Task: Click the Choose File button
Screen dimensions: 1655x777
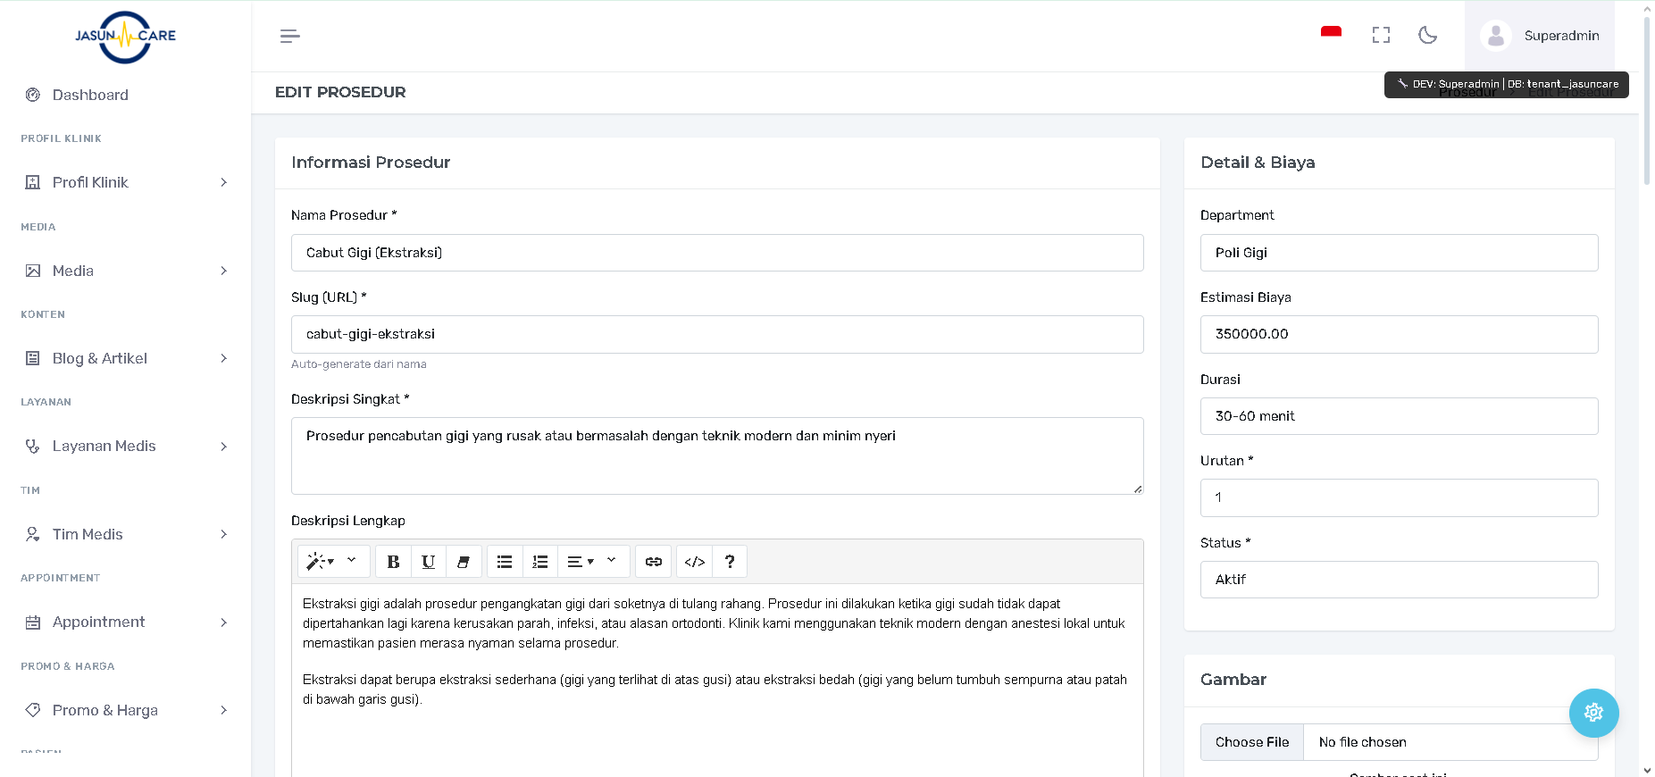Action: tap(1251, 742)
